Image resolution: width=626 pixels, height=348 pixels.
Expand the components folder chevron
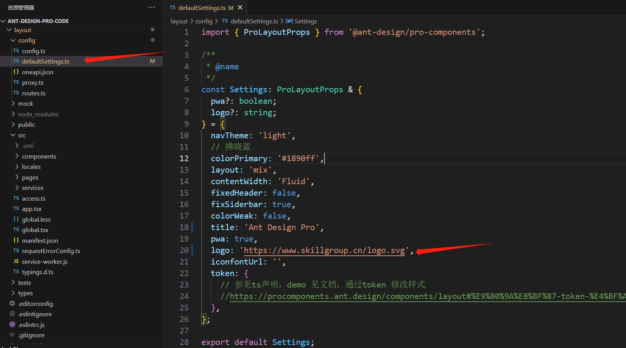tap(17, 156)
